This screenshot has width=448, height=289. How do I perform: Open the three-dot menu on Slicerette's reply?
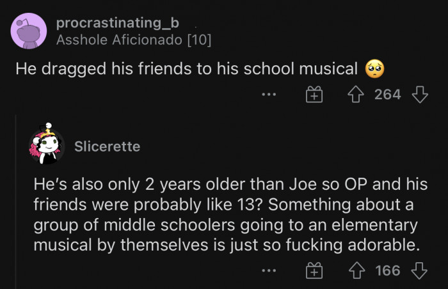269,271
